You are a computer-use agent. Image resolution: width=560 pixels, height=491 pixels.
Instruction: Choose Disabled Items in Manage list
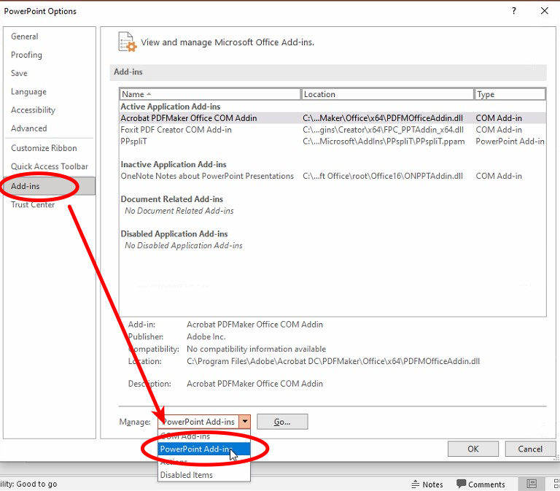pos(187,475)
